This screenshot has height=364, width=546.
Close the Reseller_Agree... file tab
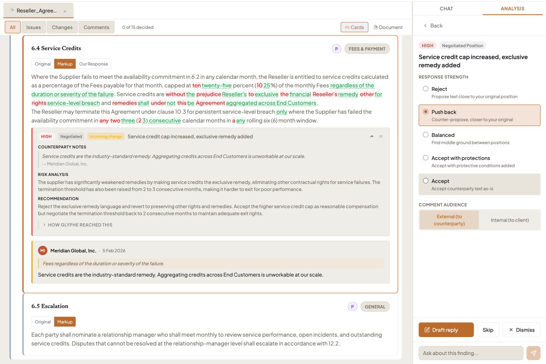pos(65,11)
